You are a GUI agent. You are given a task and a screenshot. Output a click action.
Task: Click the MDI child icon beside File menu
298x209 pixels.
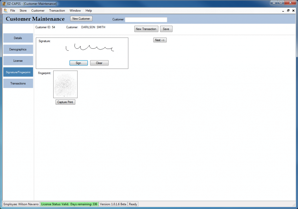click(5, 10)
